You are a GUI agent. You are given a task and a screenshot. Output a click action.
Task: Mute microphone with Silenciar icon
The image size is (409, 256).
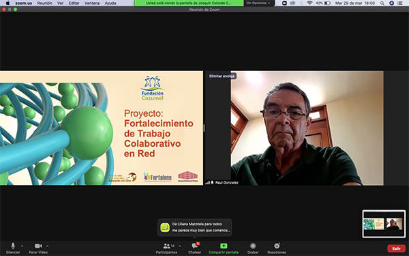13,246
